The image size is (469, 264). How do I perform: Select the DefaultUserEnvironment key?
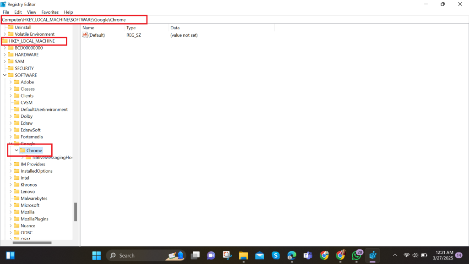pos(44,110)
